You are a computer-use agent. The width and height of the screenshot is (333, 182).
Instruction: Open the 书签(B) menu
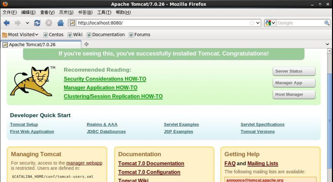(x=85, y=12)
